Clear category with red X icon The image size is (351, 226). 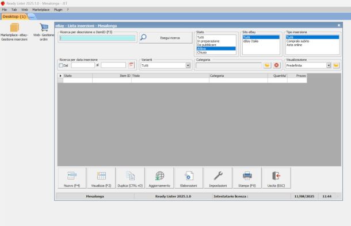tap(276, 65)
